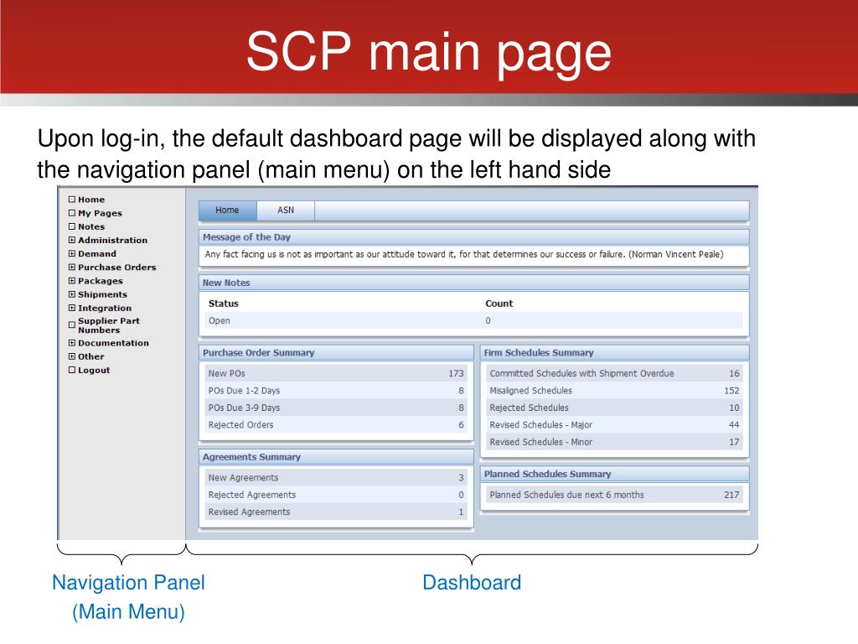858x644 pixels.
Task: Click the Status column header
Action: point(223,304)
